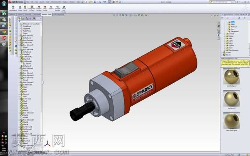Show the FeatureManager design tree tab

[x=20, y=19]
